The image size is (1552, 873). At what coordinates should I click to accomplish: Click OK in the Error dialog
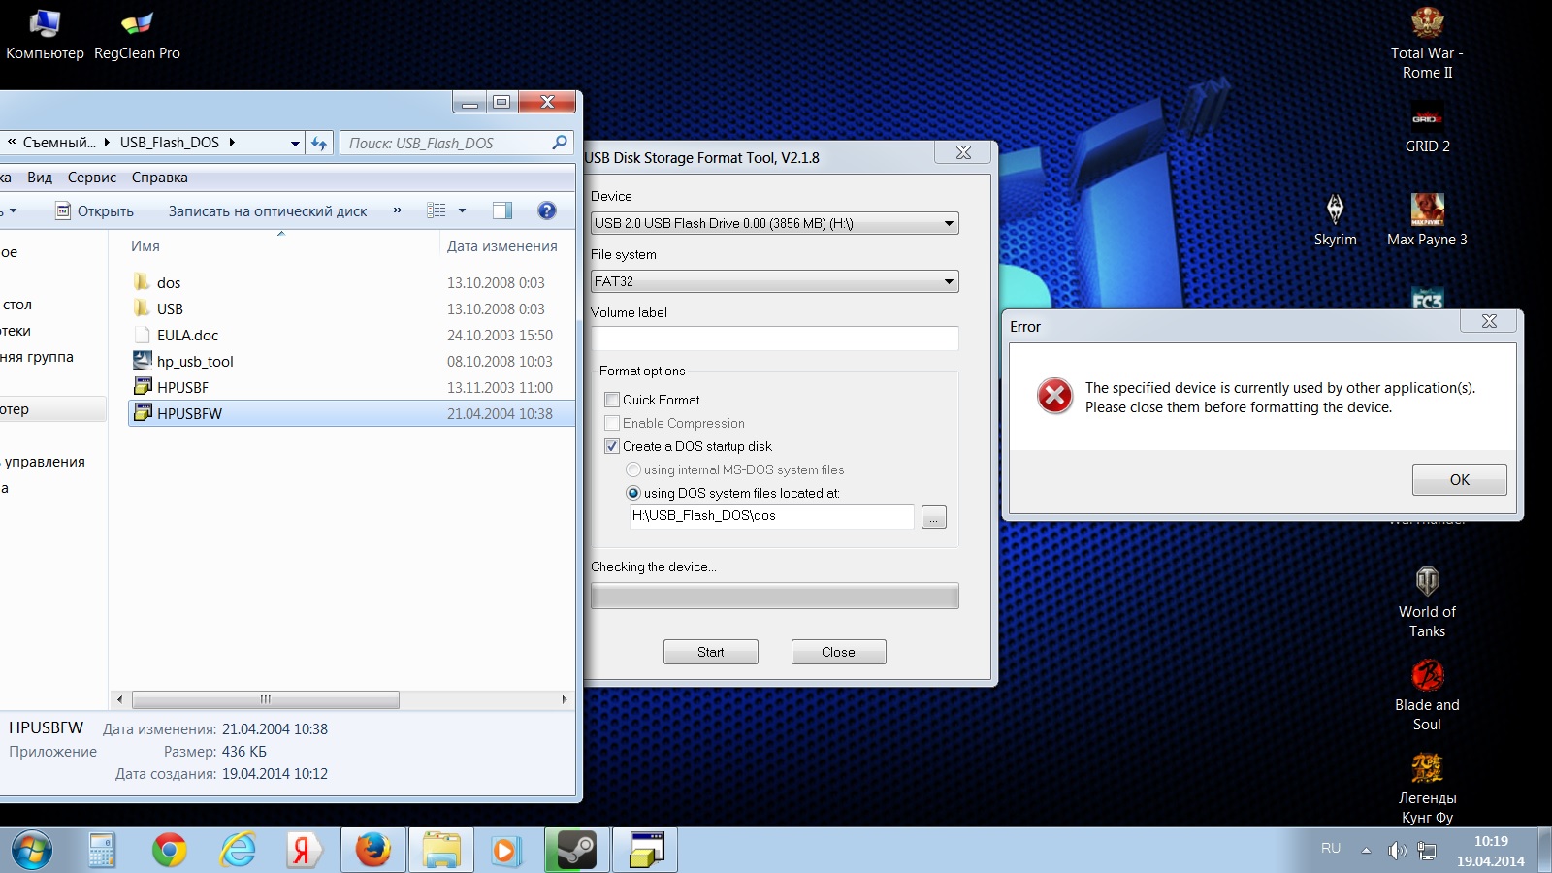point(1459,479)
